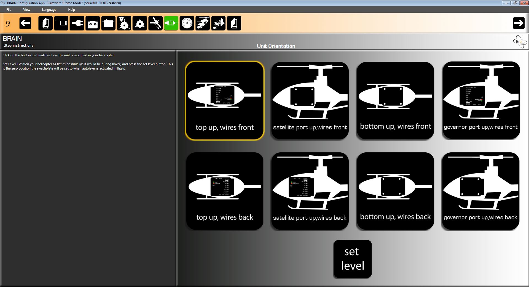Open the File menu
This screenshot has width=529, height=287.
9,10
